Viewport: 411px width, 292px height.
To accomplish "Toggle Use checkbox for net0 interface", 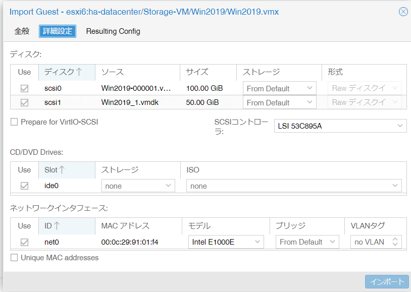I will coord(24,242).
